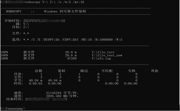Click the /DCOPY:DA option text
180x111 pixels.
pyautogui.click(x=51, y=40)
